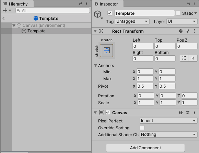This screenshot has width=199, height=153.
Task: Click the Add Component button
Action: [x=145, y=148]
